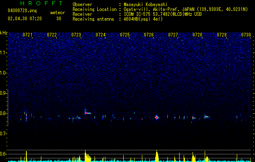255x162 pixels.
Task: Click the kHz axis unit label
Action: [4, 33]
